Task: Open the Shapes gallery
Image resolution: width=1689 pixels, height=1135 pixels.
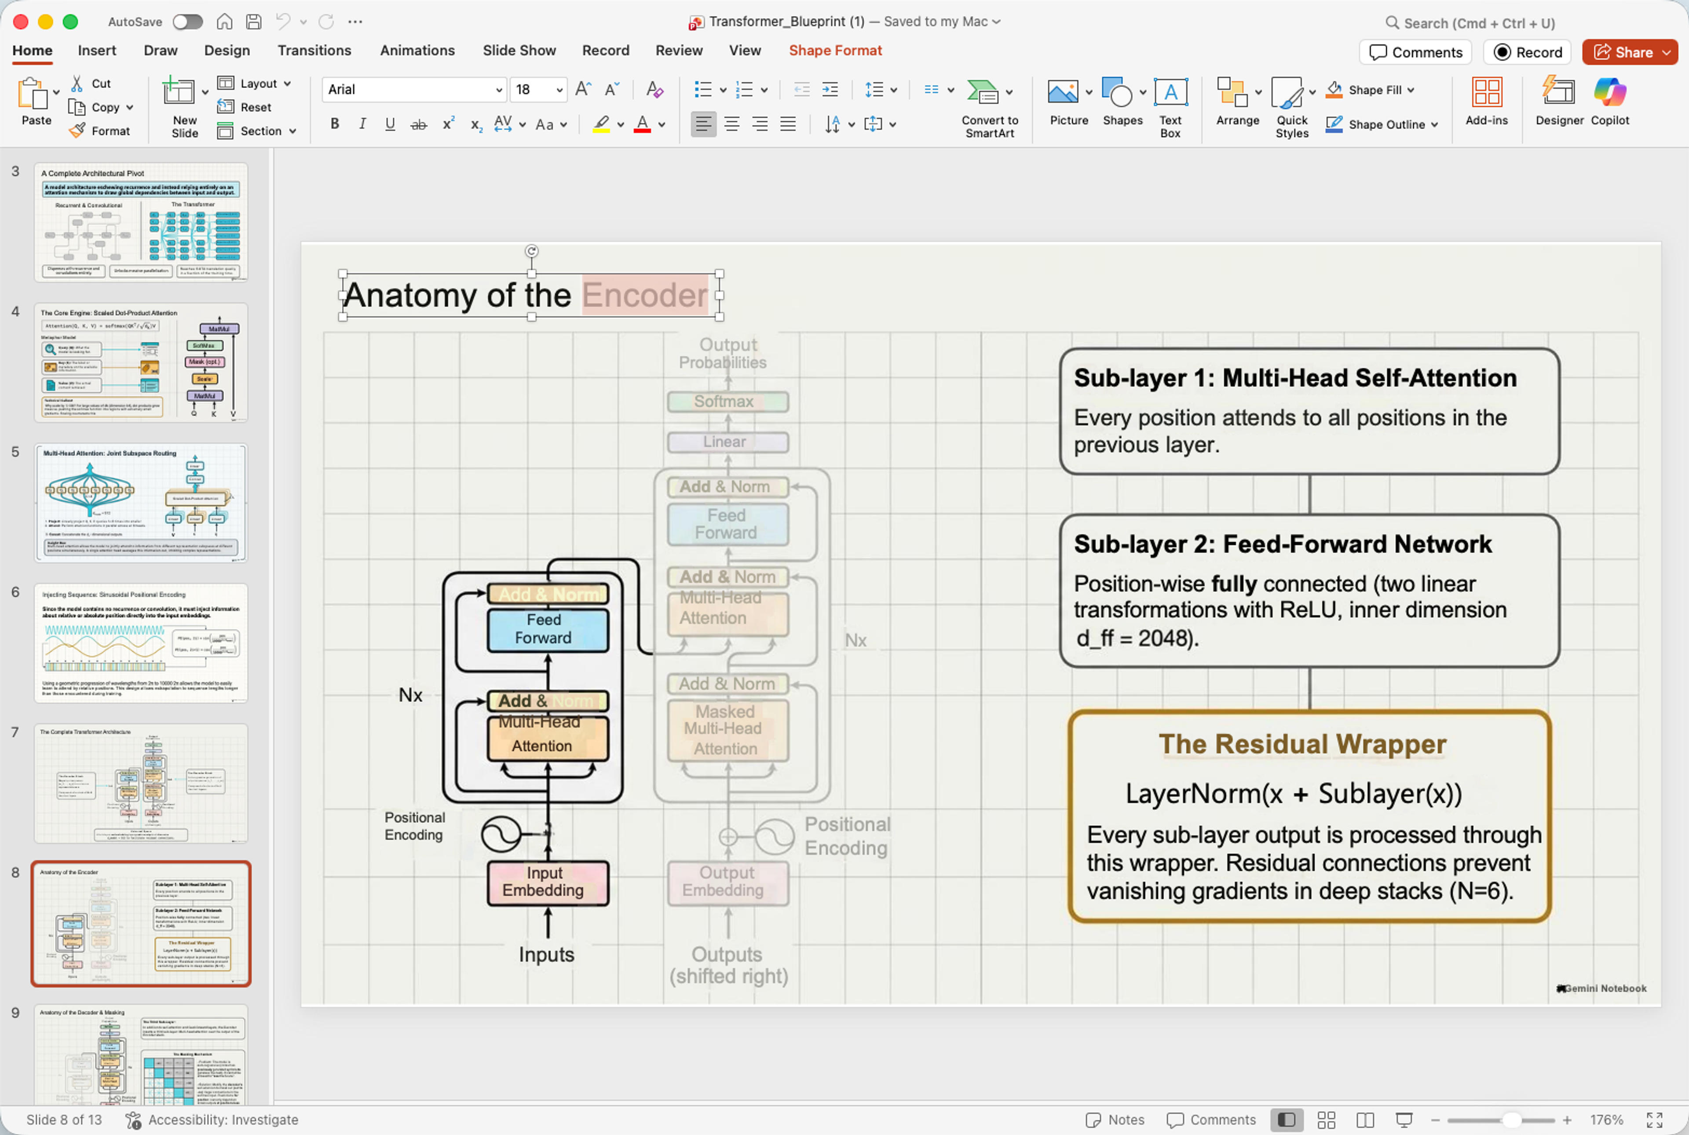Action: click(1116, 93)
